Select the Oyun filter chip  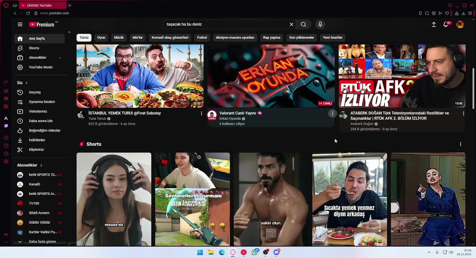(x=101, y=38)
